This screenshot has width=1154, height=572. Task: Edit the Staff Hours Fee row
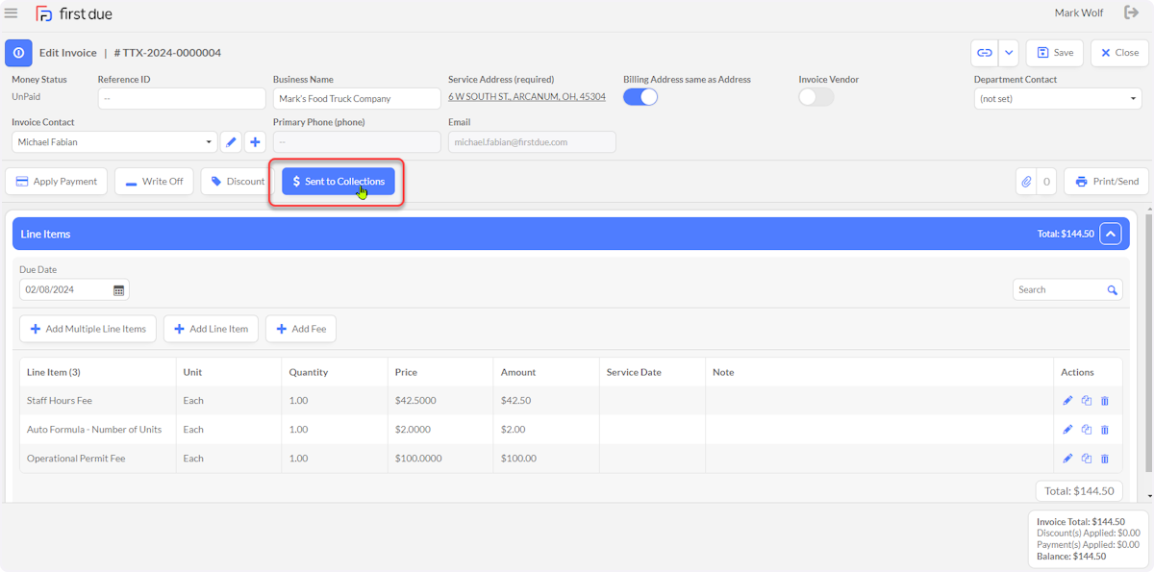(1067, 401)
